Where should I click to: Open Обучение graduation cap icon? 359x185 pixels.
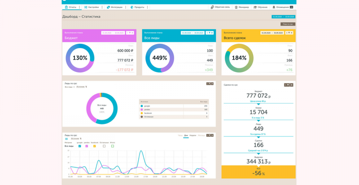click(x=255, y=7)
